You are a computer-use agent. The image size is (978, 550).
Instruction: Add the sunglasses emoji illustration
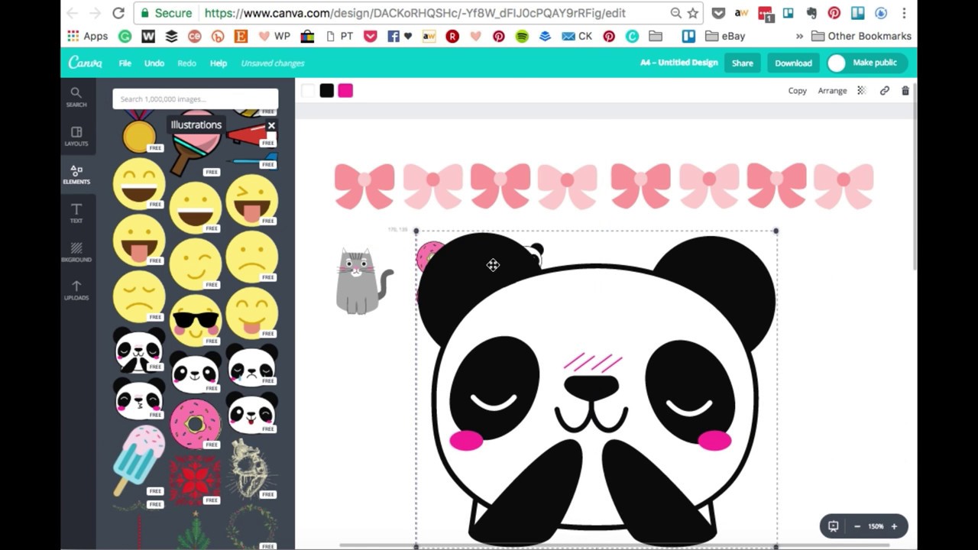tap(195, 320)
